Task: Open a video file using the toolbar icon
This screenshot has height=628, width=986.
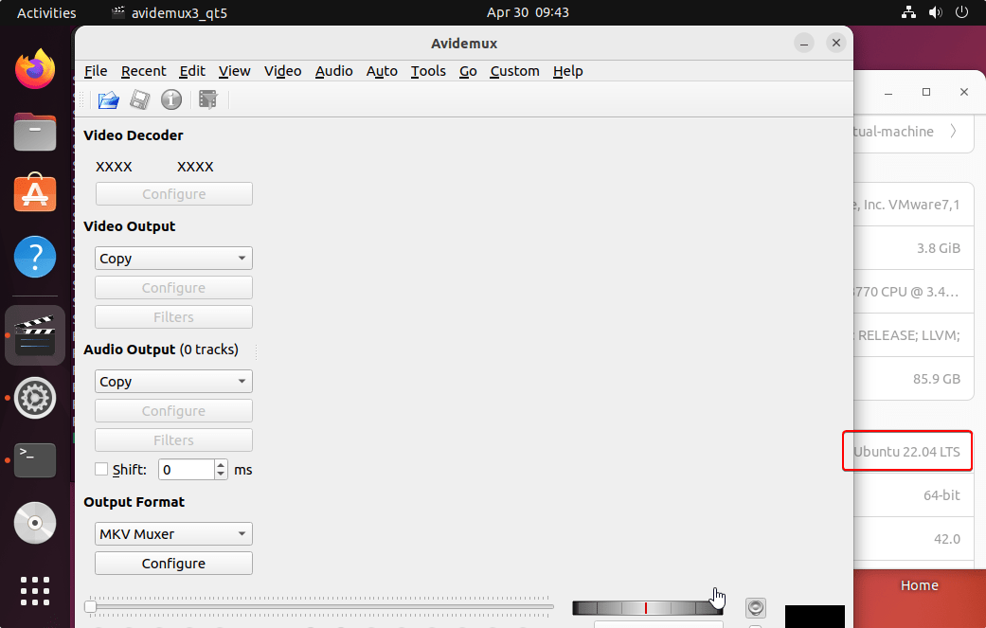Action: 108,99
